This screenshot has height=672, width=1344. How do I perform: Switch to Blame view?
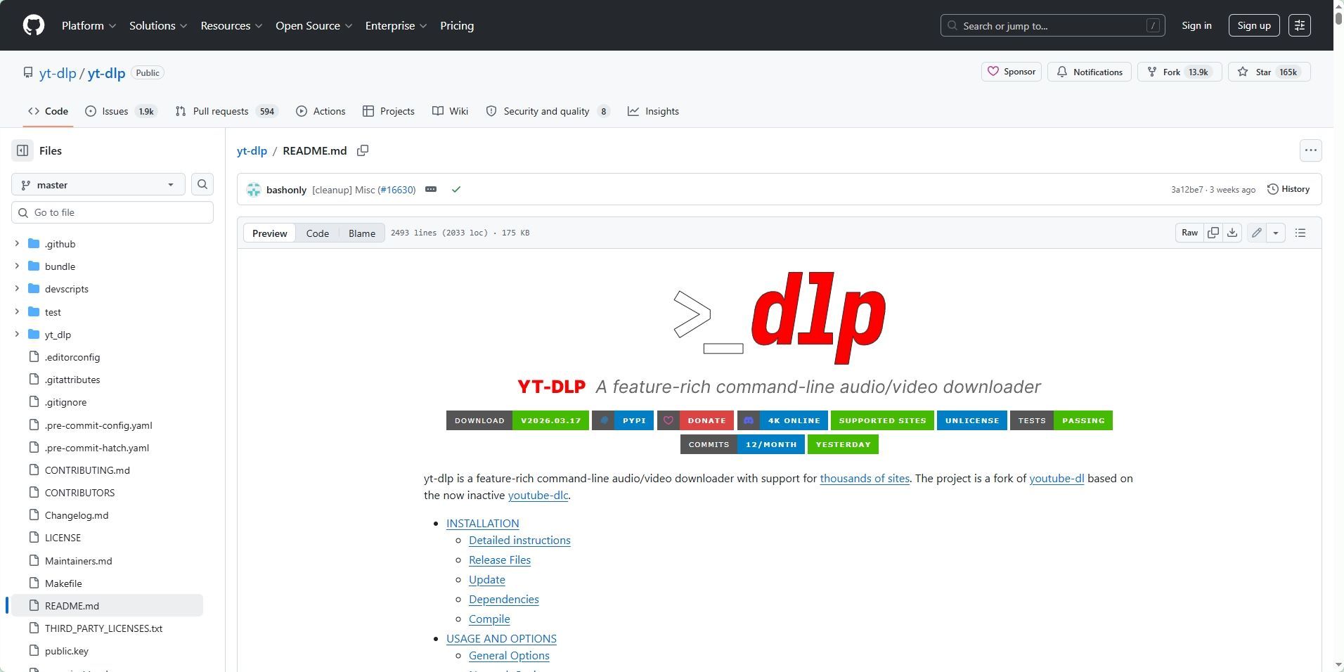point(362,233)
